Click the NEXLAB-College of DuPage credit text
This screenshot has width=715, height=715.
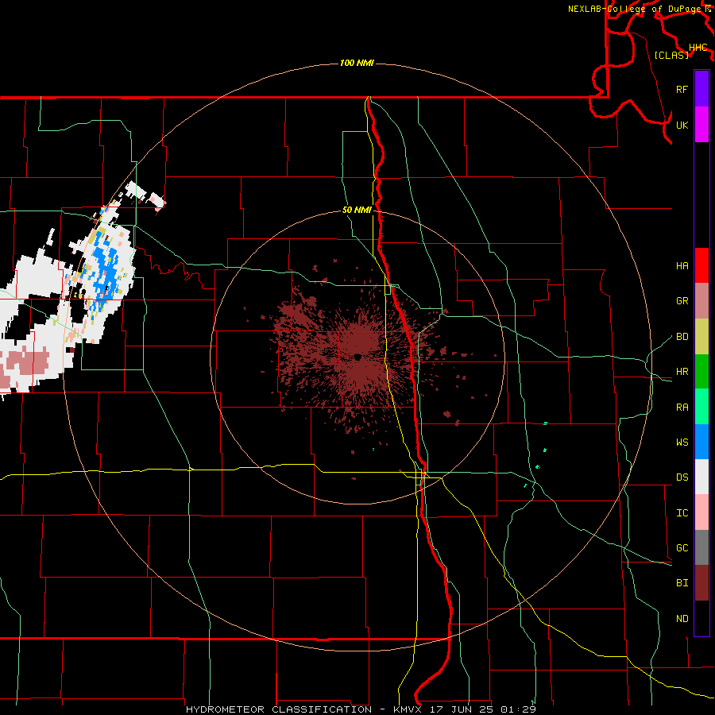(634, 9)
